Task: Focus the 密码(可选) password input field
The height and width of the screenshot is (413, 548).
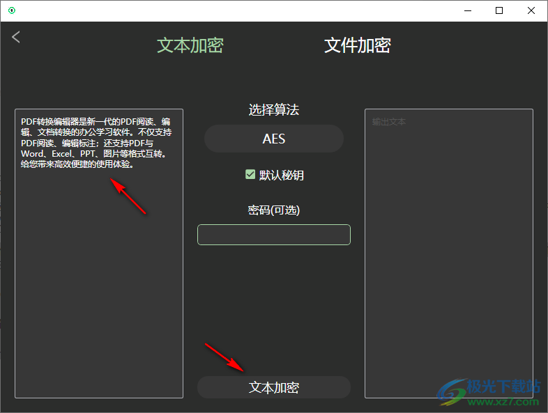Action: coord(273,235)
